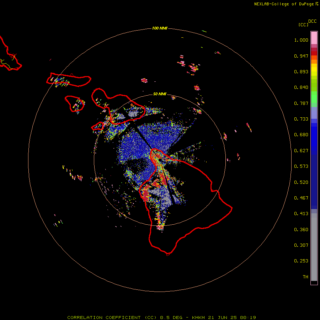This screenshot has width=320, height=320.
Task: Click the 0.947 scale value
Action: click(x=301, y=56)
